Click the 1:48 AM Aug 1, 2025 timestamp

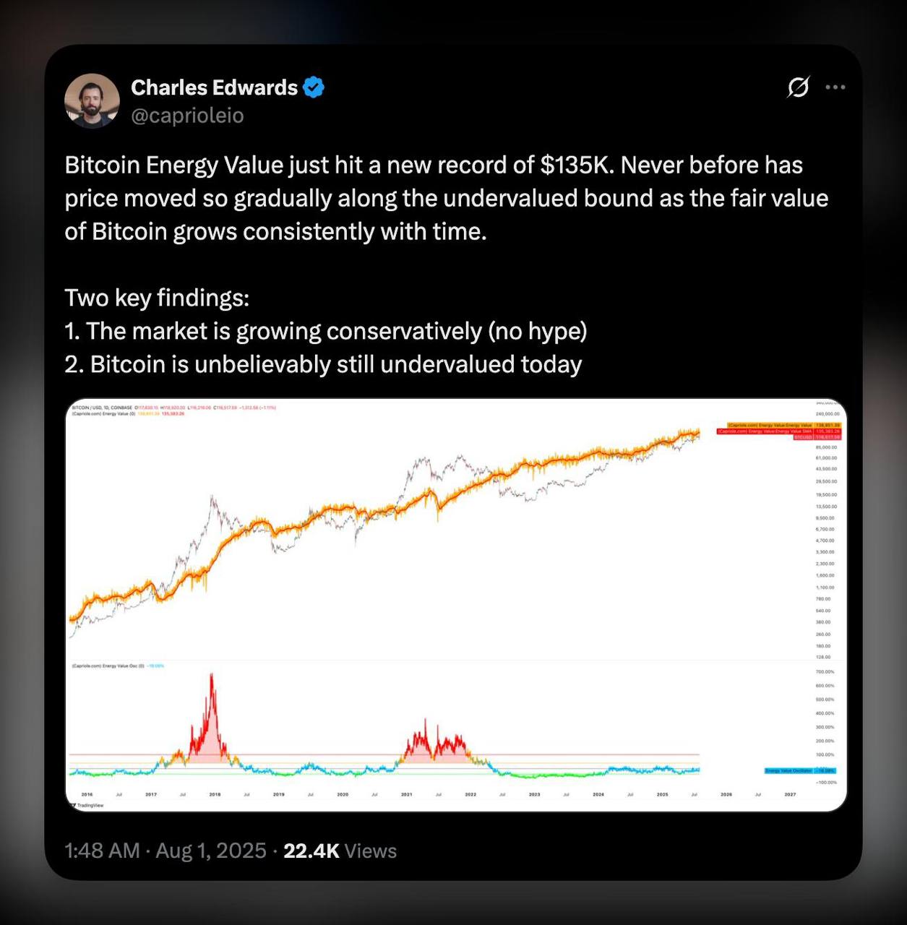(166, 851)
